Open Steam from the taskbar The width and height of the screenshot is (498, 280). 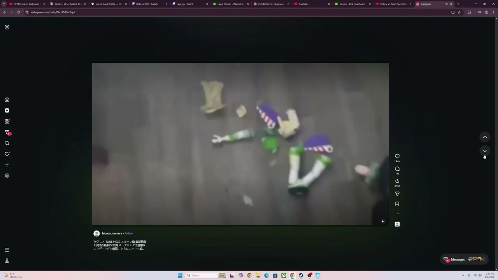(301, 275)
